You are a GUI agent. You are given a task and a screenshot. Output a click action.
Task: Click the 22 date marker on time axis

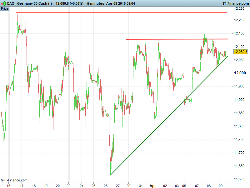68,185
